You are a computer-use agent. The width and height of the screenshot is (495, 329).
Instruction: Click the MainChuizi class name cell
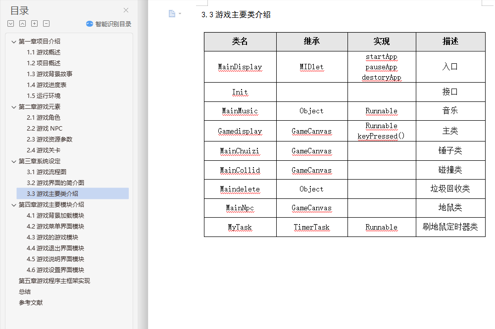[240, 151]
